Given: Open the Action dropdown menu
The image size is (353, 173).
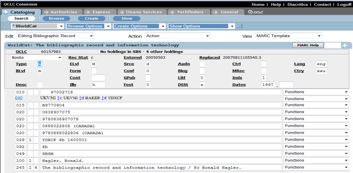Looking at the screenshot, I should point(177,36).
